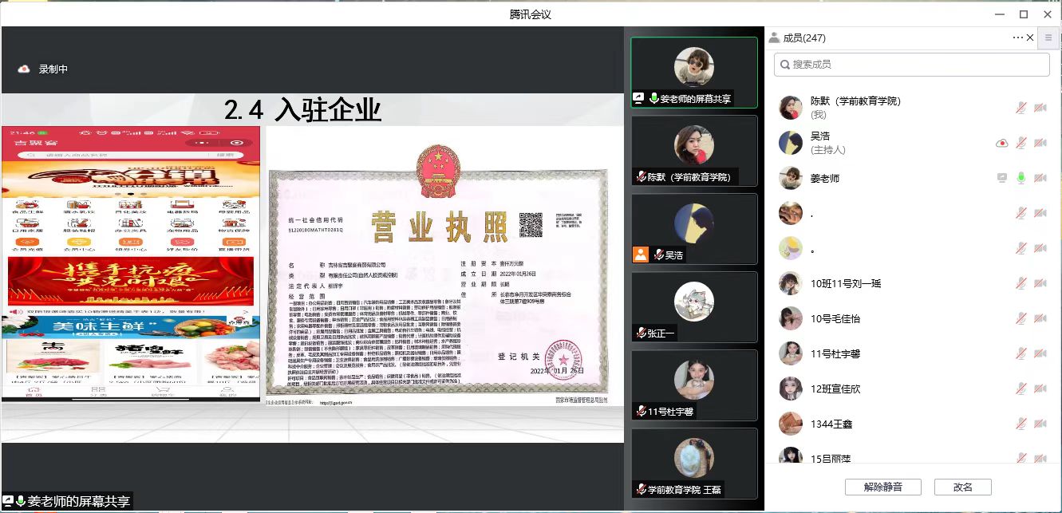Click the 录制中 recording cloud icon
1062x513 pixels.
tap(24, 69)
